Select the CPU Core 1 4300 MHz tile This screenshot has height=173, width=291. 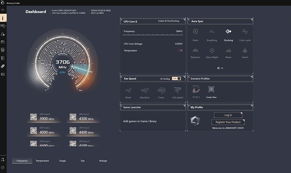[x=83, y=117]
